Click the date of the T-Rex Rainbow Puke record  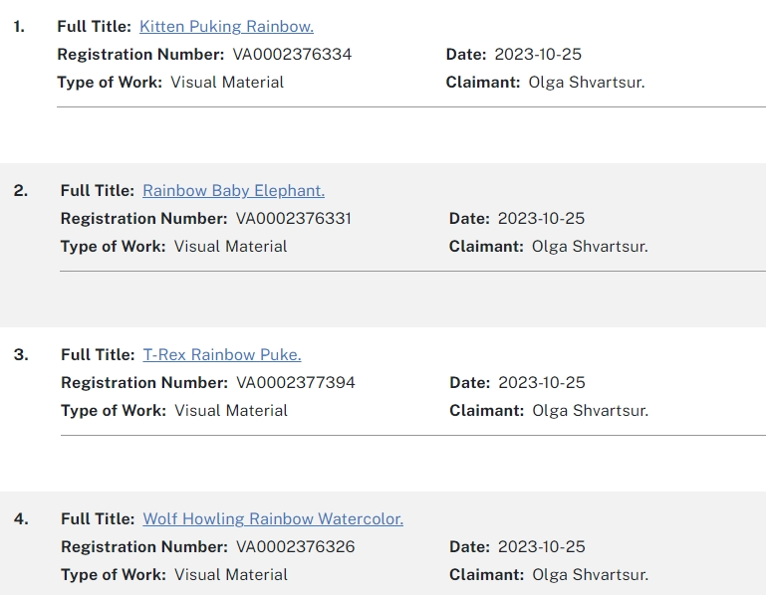(541, 382)
